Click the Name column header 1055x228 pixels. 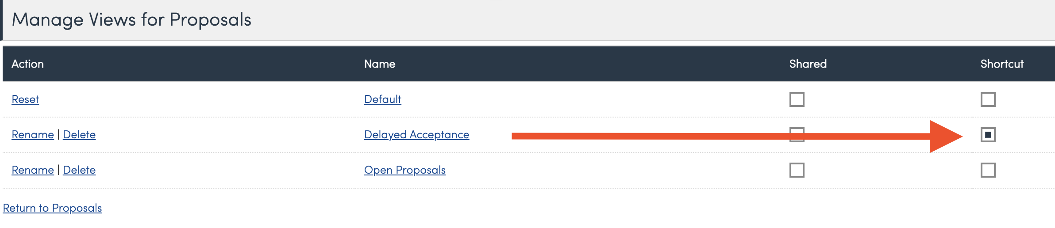(380, 64)
